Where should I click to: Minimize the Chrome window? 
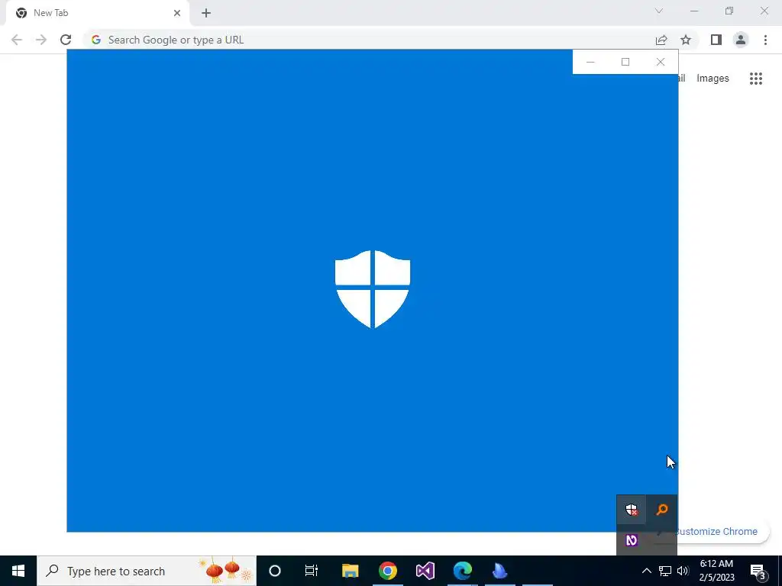click(x=694, y=11)
